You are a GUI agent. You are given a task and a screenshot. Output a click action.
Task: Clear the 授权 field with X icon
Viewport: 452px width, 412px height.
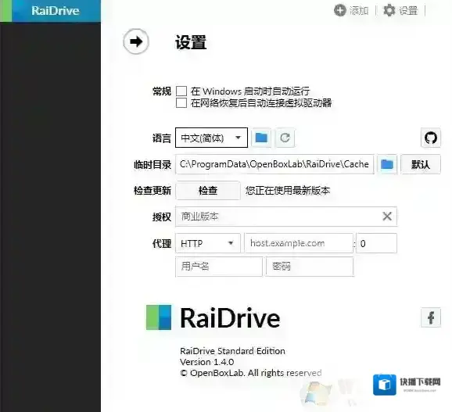tap(387, 216)
